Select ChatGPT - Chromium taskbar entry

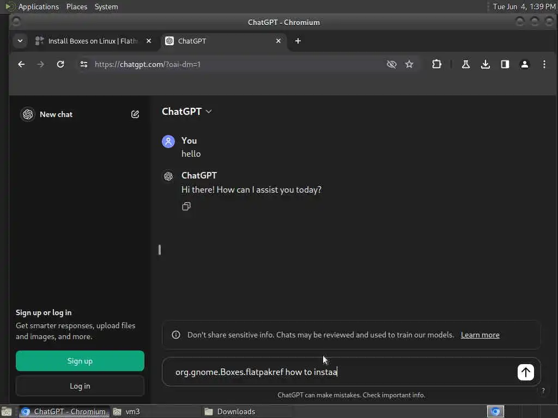point(64,411)
